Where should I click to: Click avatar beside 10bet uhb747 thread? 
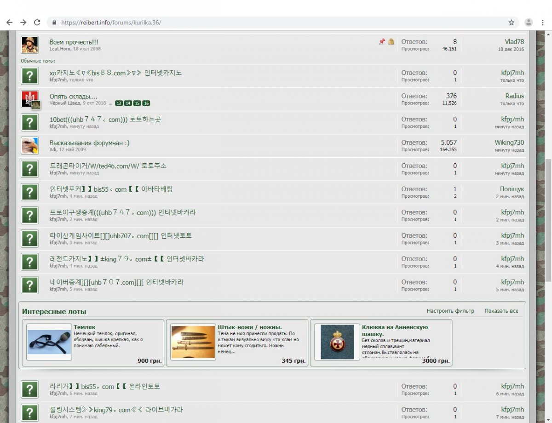30,122
